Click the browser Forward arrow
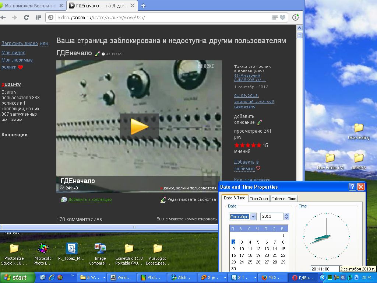Screen dimensions: 377x283 click(x=14, y=17)
